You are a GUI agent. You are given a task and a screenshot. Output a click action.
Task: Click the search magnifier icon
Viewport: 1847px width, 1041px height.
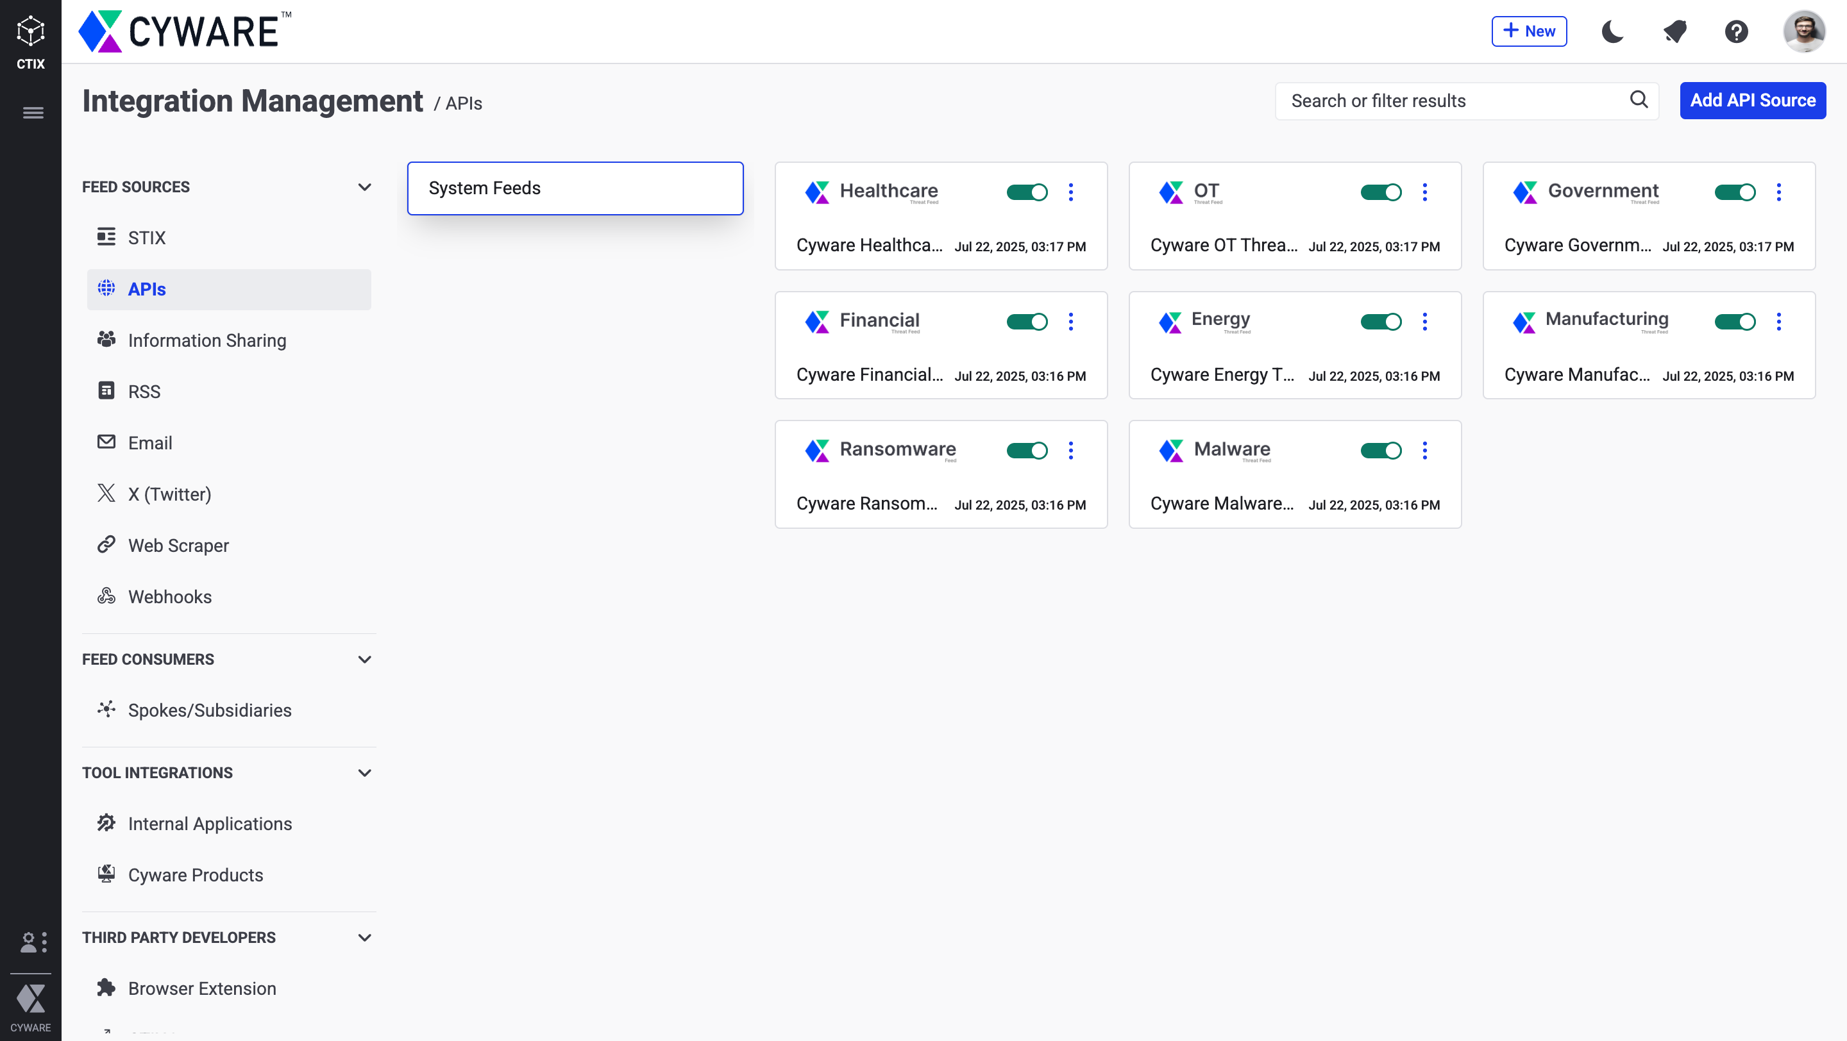[1639, 100]
